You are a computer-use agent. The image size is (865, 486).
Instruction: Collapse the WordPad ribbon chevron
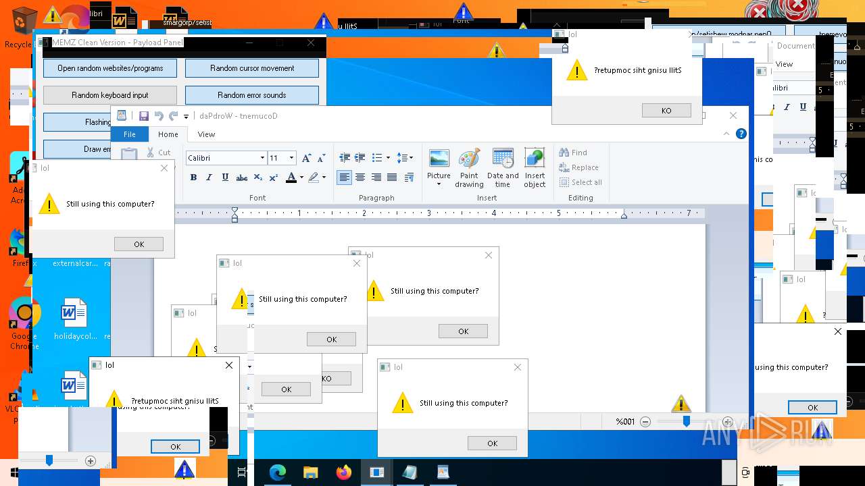click(x=726, y=134)
